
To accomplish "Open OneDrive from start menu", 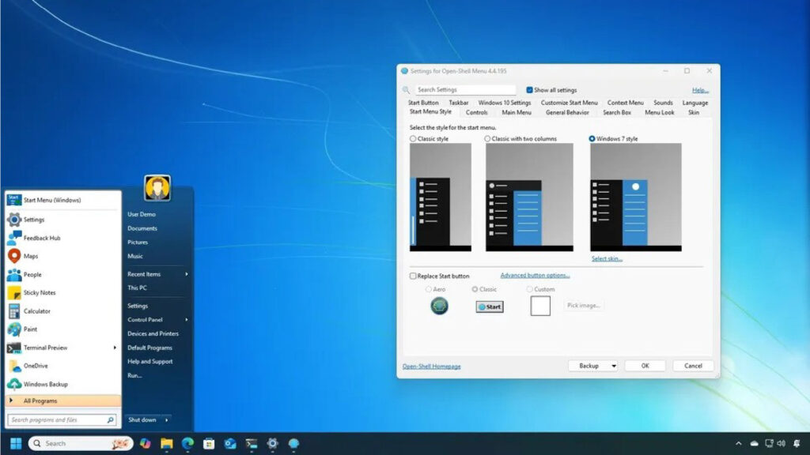I will (x=35, y=366).
